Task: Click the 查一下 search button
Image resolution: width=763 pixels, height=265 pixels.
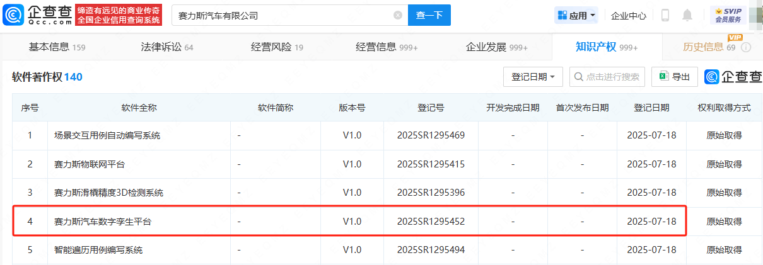Action: pyautogui.click(x=429, y=15)
